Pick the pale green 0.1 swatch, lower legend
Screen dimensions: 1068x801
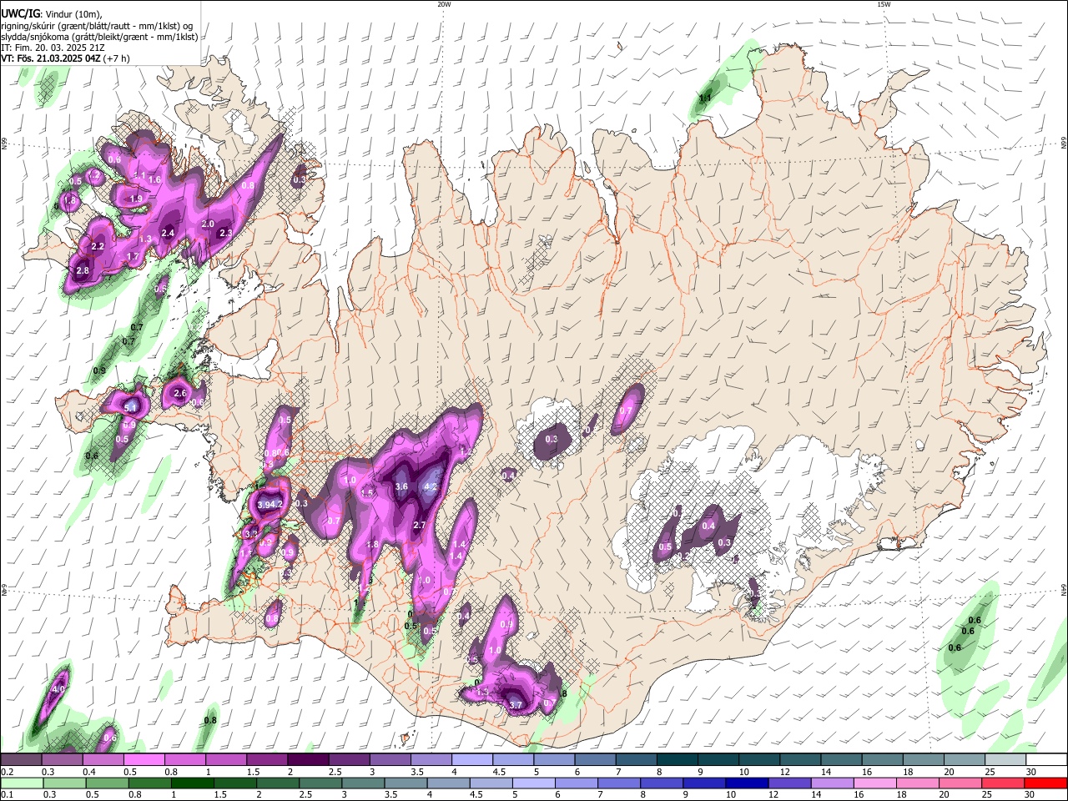23,783
